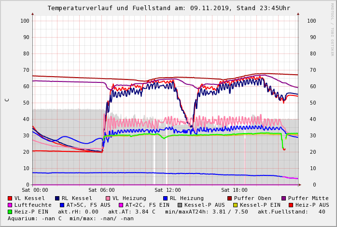Click the Sat 18:00 time axis label
337x227 pixels.
point(234,190)
